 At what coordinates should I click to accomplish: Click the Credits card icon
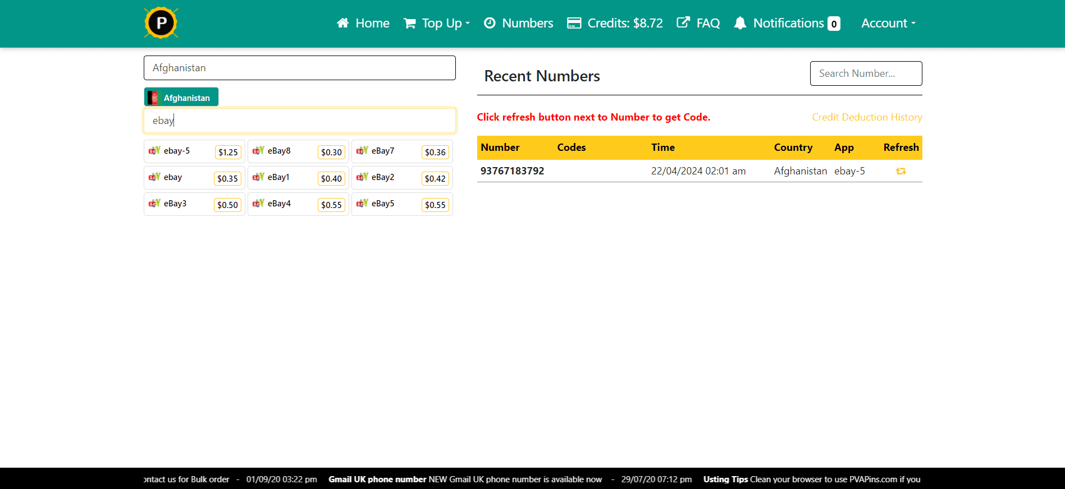click(x=574, y=23)
